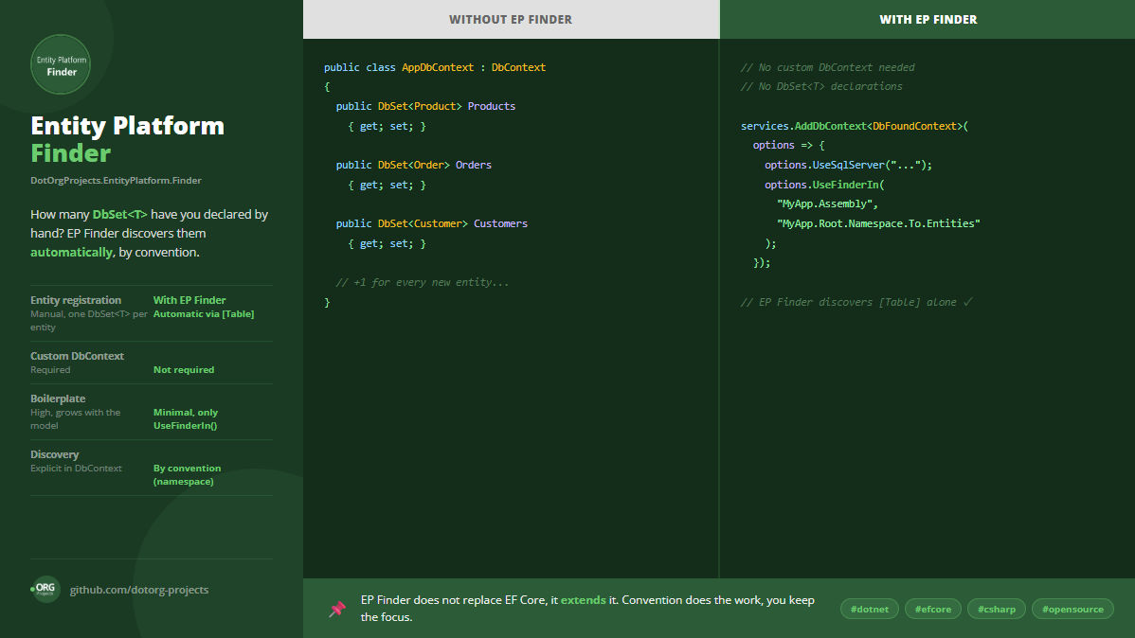Viewport: 1135px width, 638px height.
Task: Open the github.com/dotorg-projects link
Action: pos(139,590)
